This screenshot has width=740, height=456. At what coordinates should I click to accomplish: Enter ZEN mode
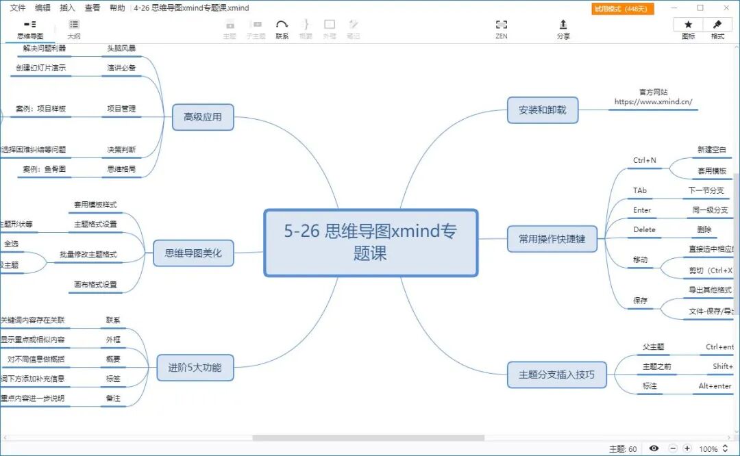pos(501,29)
